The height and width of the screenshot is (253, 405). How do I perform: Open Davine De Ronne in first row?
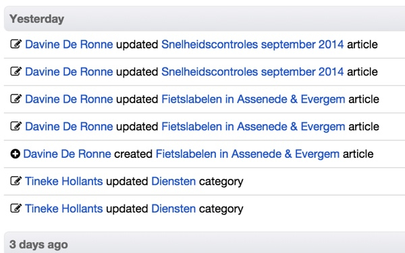tap(69, 45)
